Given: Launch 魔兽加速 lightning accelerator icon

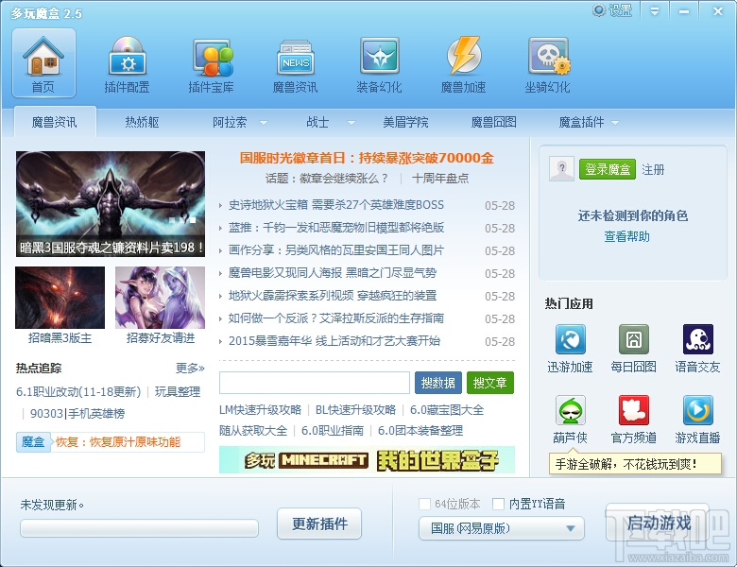Looking at the screenshot, I should [463, 65].
